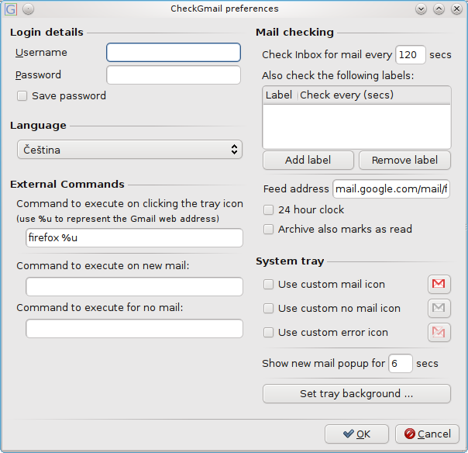468x453 pixels.
Task: Open Set tray background dialog
Action: [356, 393]
